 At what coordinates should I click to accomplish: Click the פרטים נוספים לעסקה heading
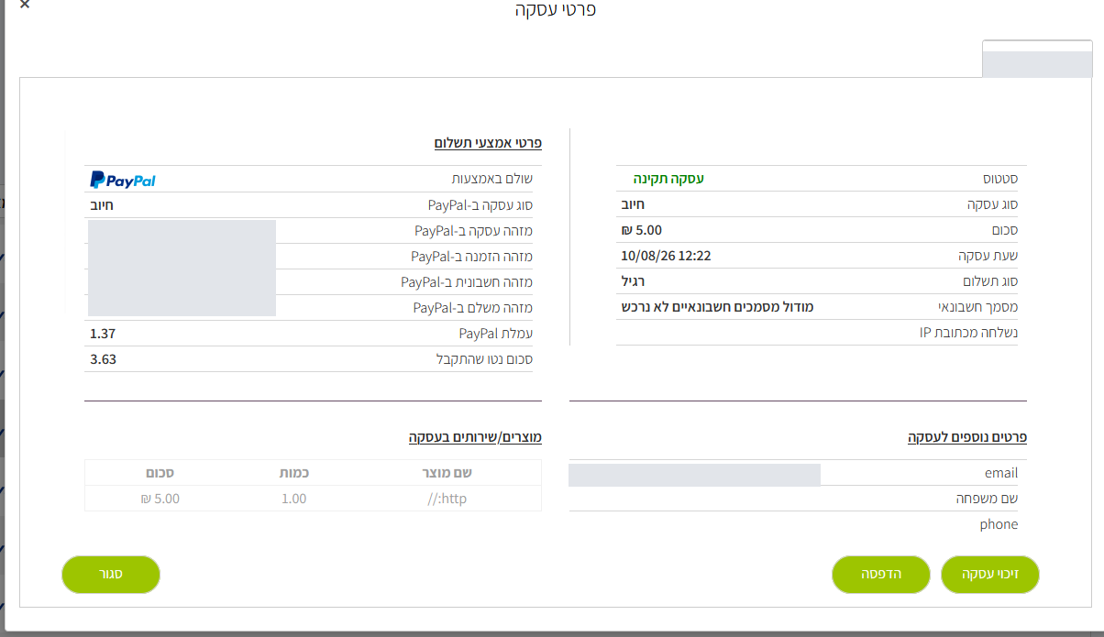coord(967,437)
